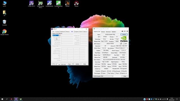Click the NVIDIA logo in GPU-Z
This screenshot has width=180, height=101.
pos(124,39)
